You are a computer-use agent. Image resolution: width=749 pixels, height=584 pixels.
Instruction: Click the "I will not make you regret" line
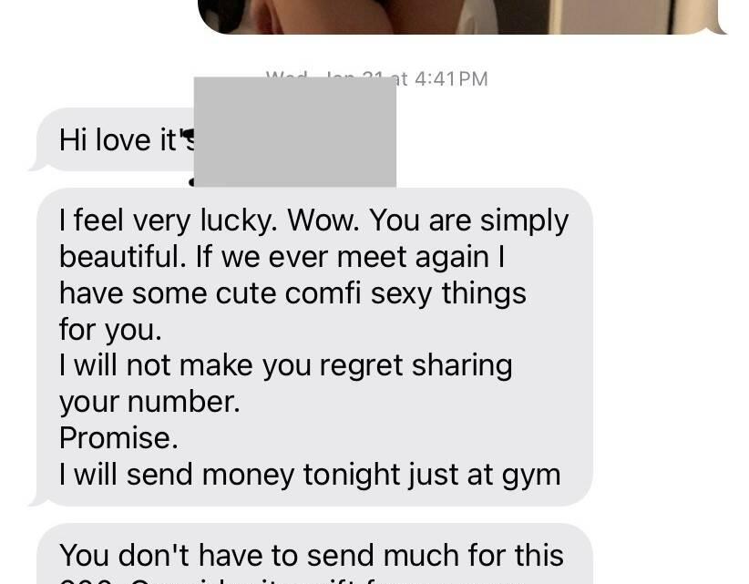point(285,365)
